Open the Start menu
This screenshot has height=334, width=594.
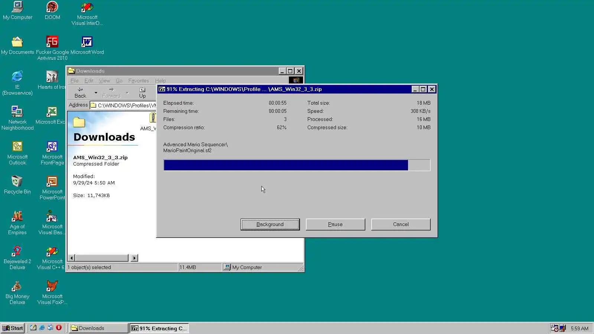pyautogui.click(x=13, y=328)
